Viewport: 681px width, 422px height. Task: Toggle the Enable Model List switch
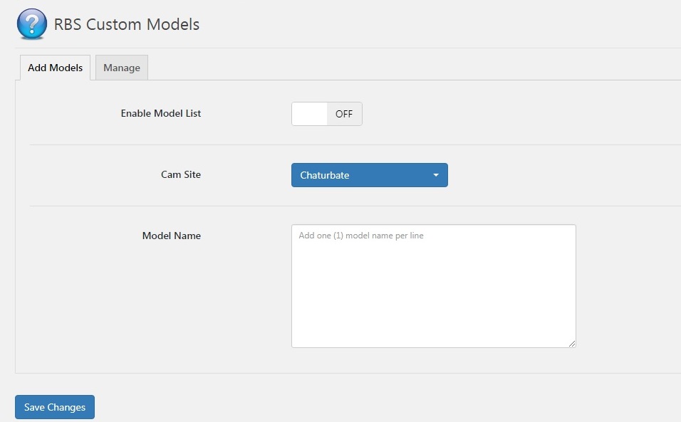coord(326,114)
